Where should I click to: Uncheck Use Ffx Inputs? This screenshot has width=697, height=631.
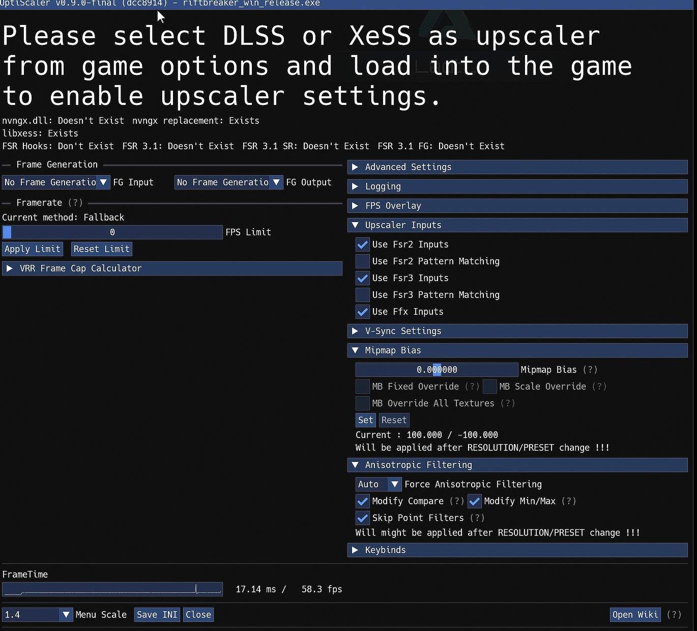pos(363,312)
